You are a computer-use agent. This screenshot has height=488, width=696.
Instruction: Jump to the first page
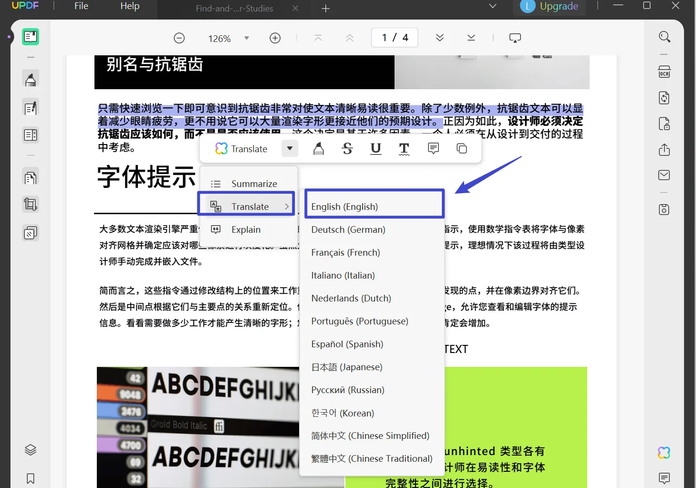click(318, 38)
